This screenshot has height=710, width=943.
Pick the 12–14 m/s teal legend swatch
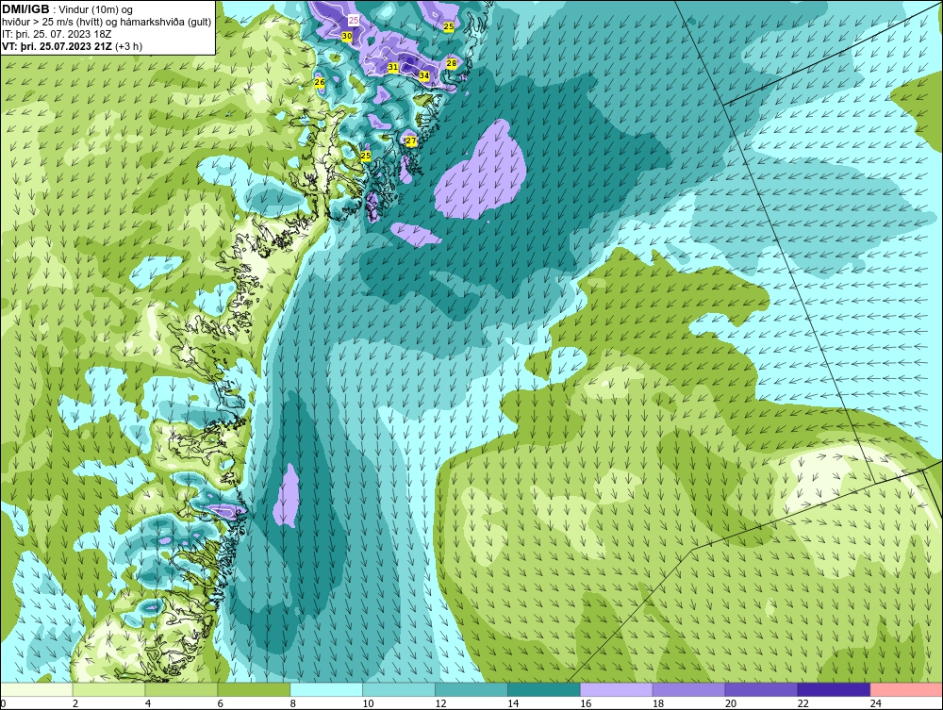pos(471,689)
